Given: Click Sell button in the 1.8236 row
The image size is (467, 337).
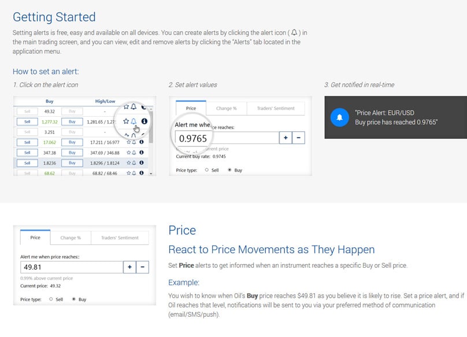Looking at the screenshot, I should (27, 163).
